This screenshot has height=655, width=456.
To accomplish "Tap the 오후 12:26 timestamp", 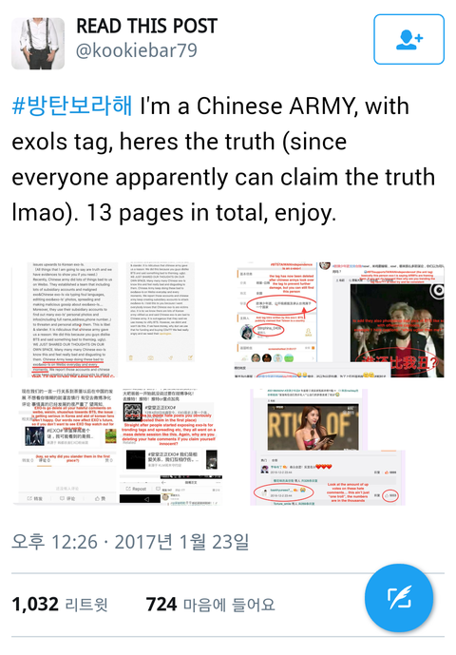I will point(54,542).
